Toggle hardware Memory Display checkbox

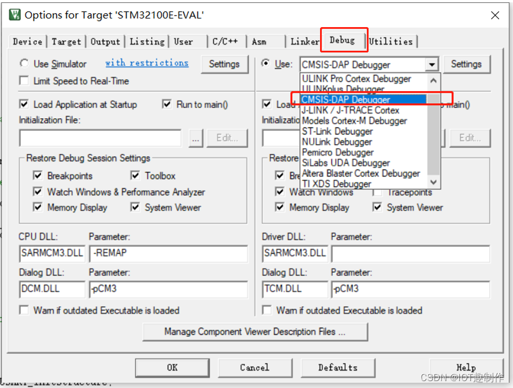coord(280,207)
